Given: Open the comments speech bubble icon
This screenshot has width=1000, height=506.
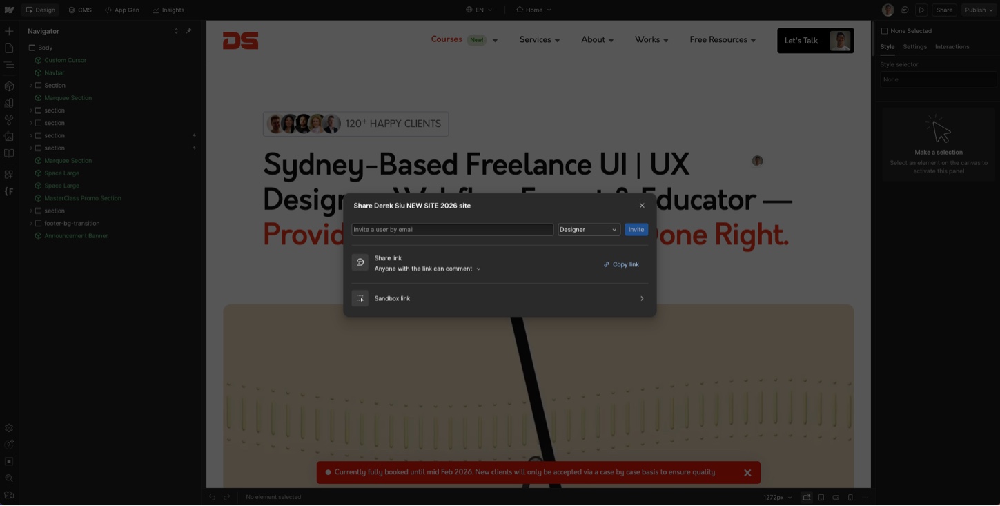Looking at the screenshot, I should pos(905,10).
